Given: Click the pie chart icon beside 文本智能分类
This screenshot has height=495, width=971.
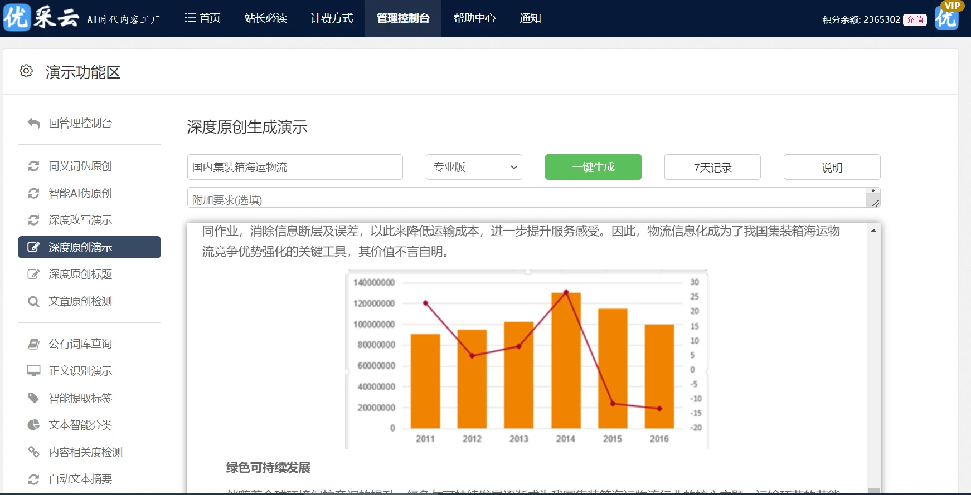Looking at the screenshot, I should coord(33,425).
